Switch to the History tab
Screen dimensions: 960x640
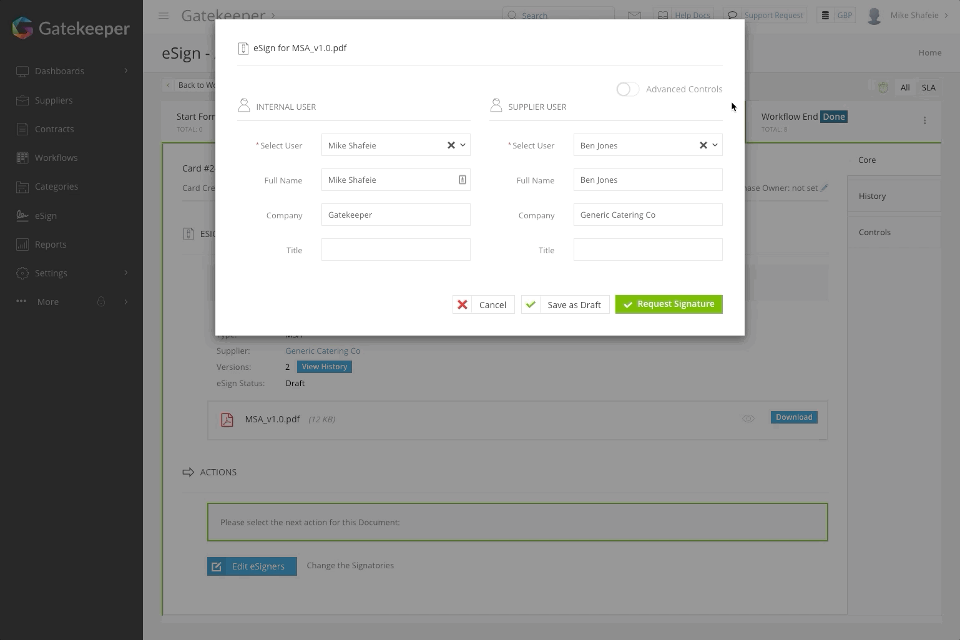coord(894,196)
